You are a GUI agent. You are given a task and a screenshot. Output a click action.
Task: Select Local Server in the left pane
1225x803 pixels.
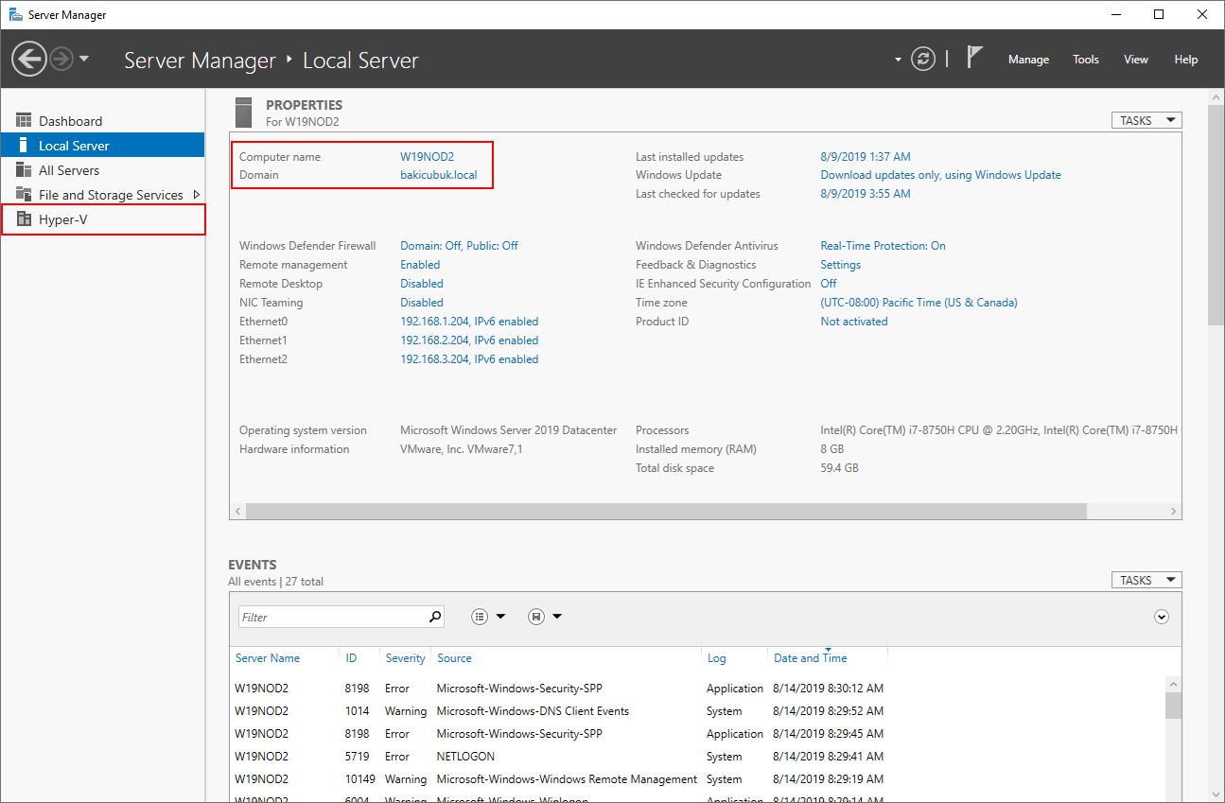coord(102,146)
